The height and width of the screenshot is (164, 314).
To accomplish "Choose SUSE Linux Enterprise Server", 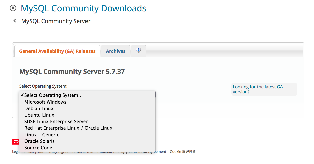I will pyautogui.click(x=87, y=121).
